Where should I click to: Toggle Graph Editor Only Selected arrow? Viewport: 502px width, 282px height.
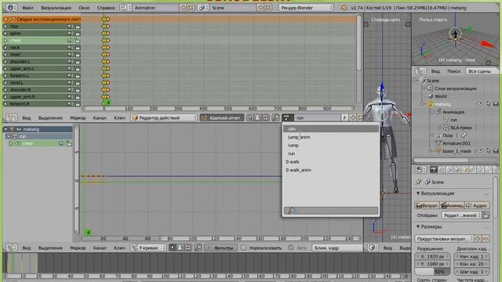(173, 248)
